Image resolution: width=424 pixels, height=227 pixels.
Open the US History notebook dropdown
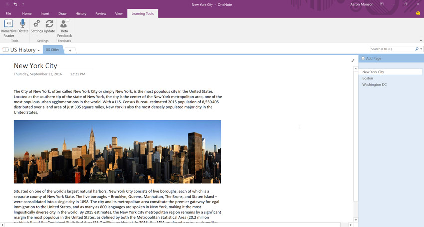coord(39,50)
